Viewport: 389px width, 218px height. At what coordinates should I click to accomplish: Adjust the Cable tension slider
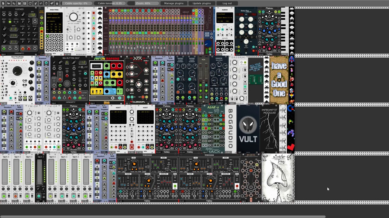point(110,3)
